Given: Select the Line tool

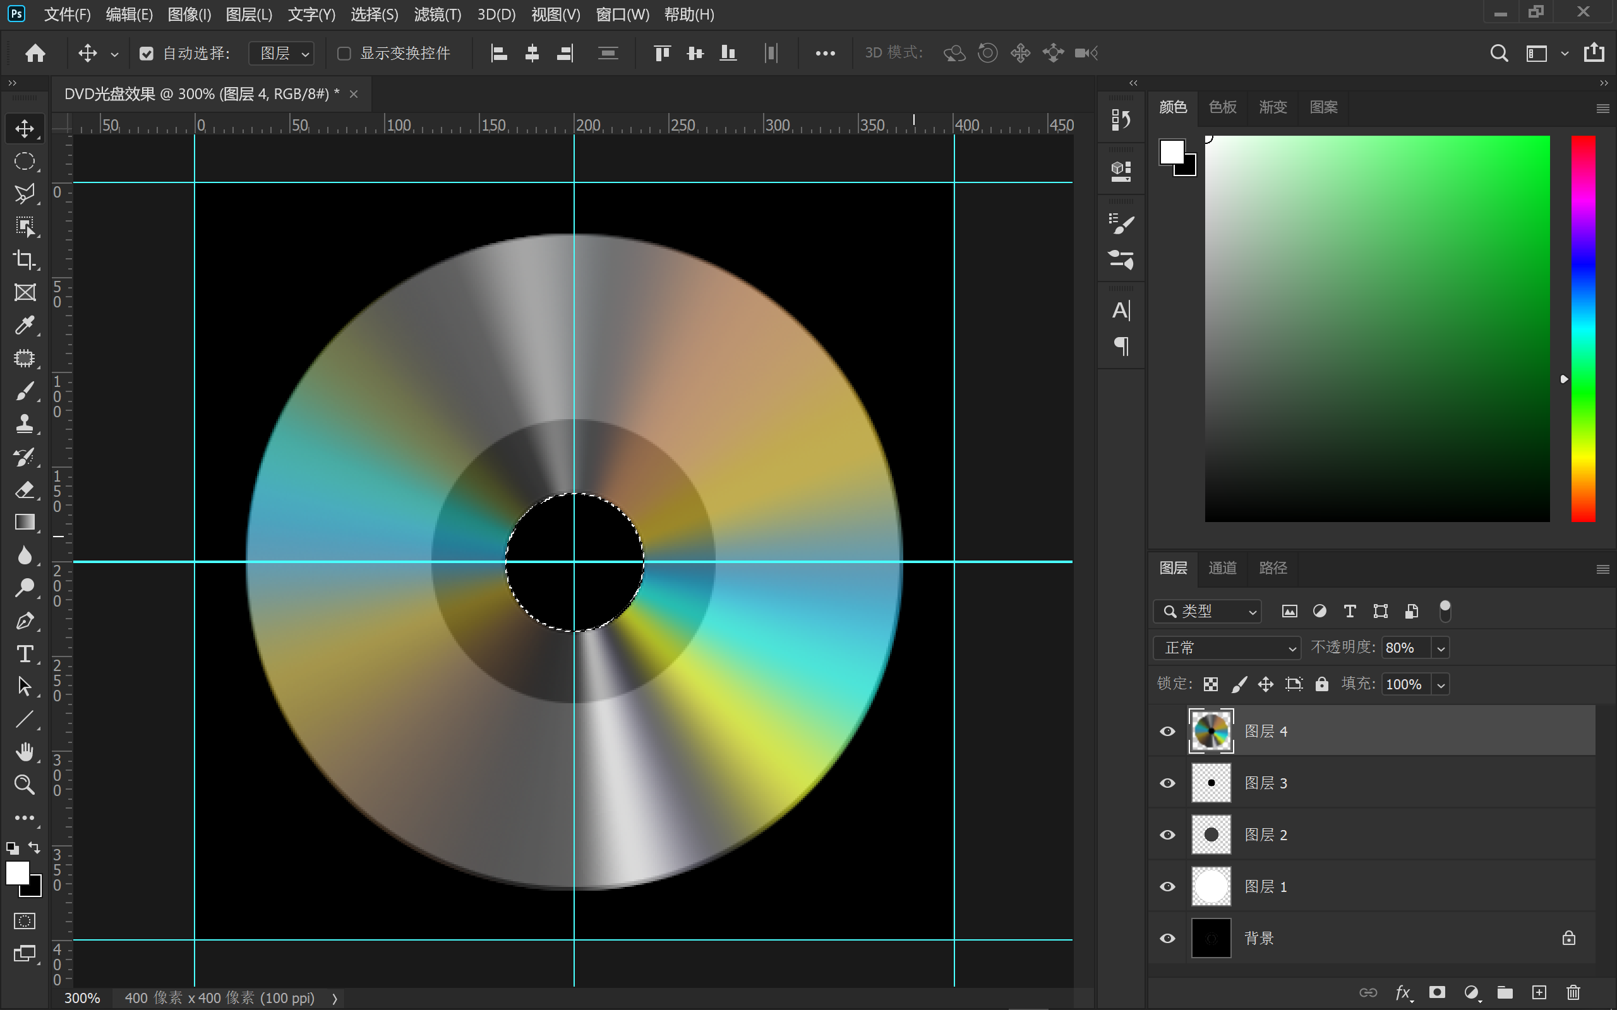Looking at the screenshot, I should 25,720.
